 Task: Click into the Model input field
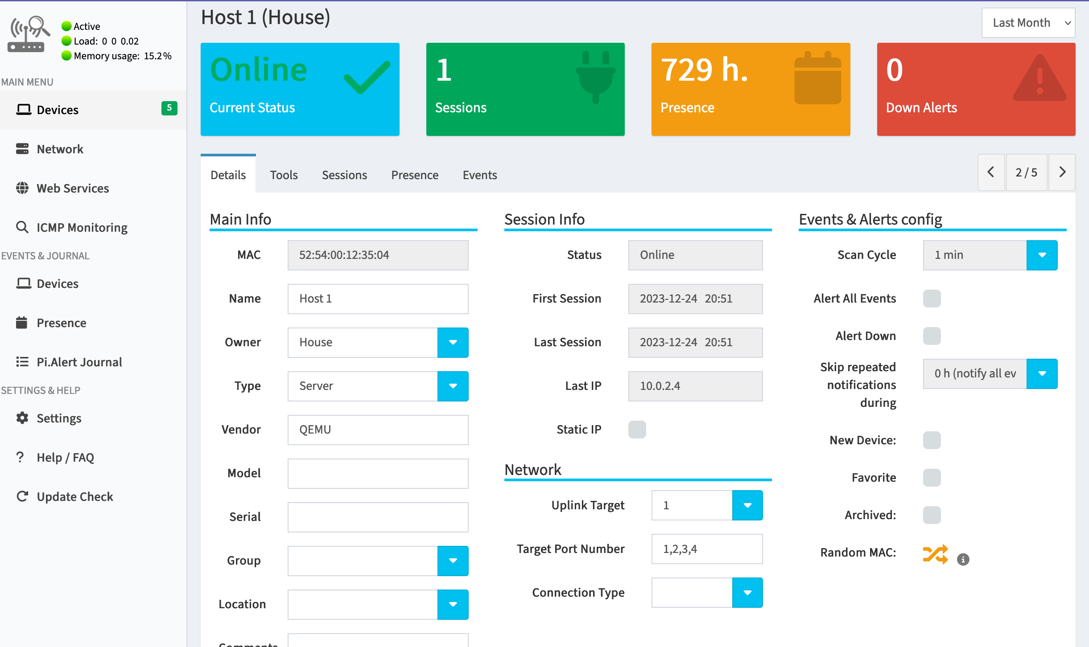[378, 473]
